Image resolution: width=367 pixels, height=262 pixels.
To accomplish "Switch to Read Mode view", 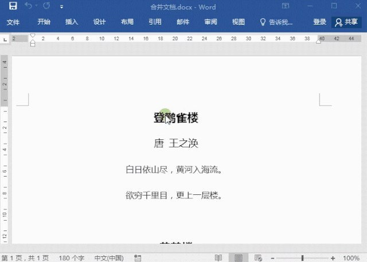I will tap(218, 258).
